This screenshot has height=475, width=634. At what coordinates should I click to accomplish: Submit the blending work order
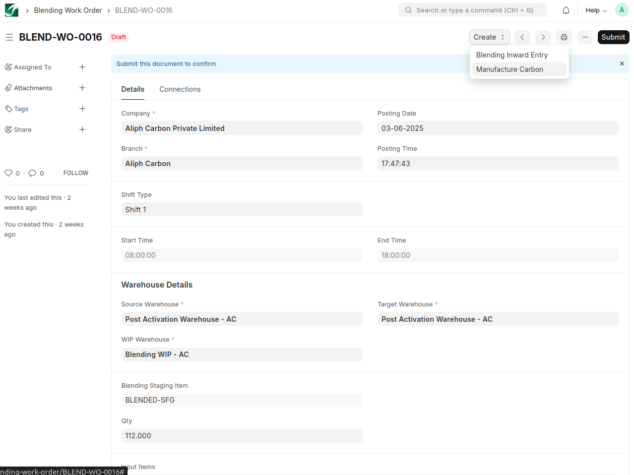click(x=613, y=37)
